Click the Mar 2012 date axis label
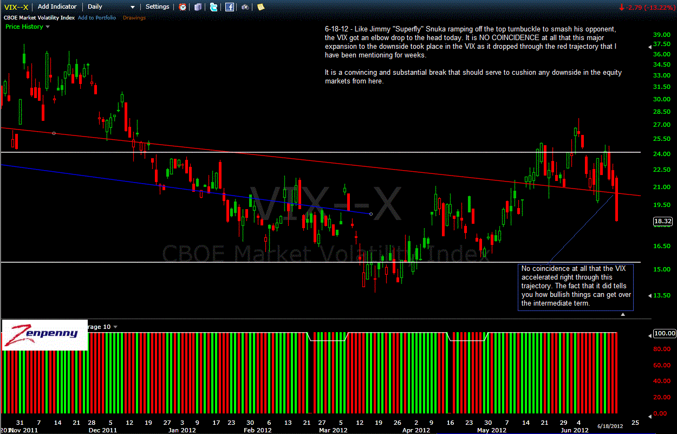Image resolution: width=677 pixels, height=434 pixels. pos(333,430)
